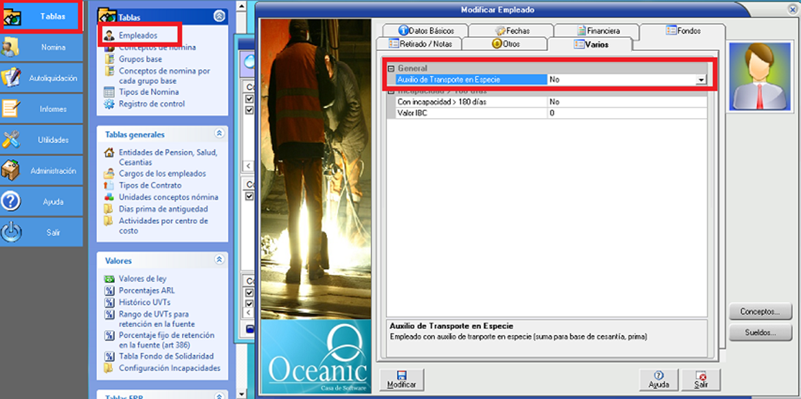
Task: Collapse the Tablas generales panel
Action: click(x=219, y=134)
